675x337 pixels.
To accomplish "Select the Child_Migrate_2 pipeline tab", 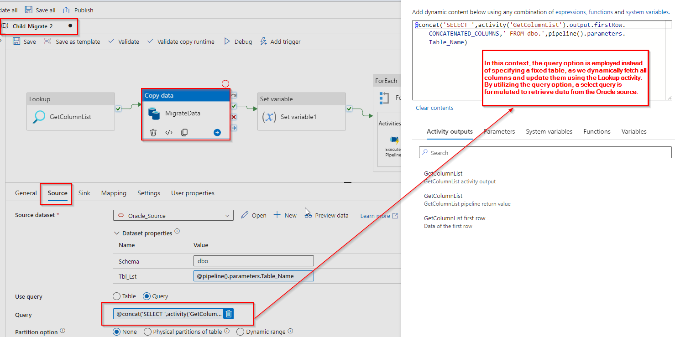I will click(x=38, y=26).
